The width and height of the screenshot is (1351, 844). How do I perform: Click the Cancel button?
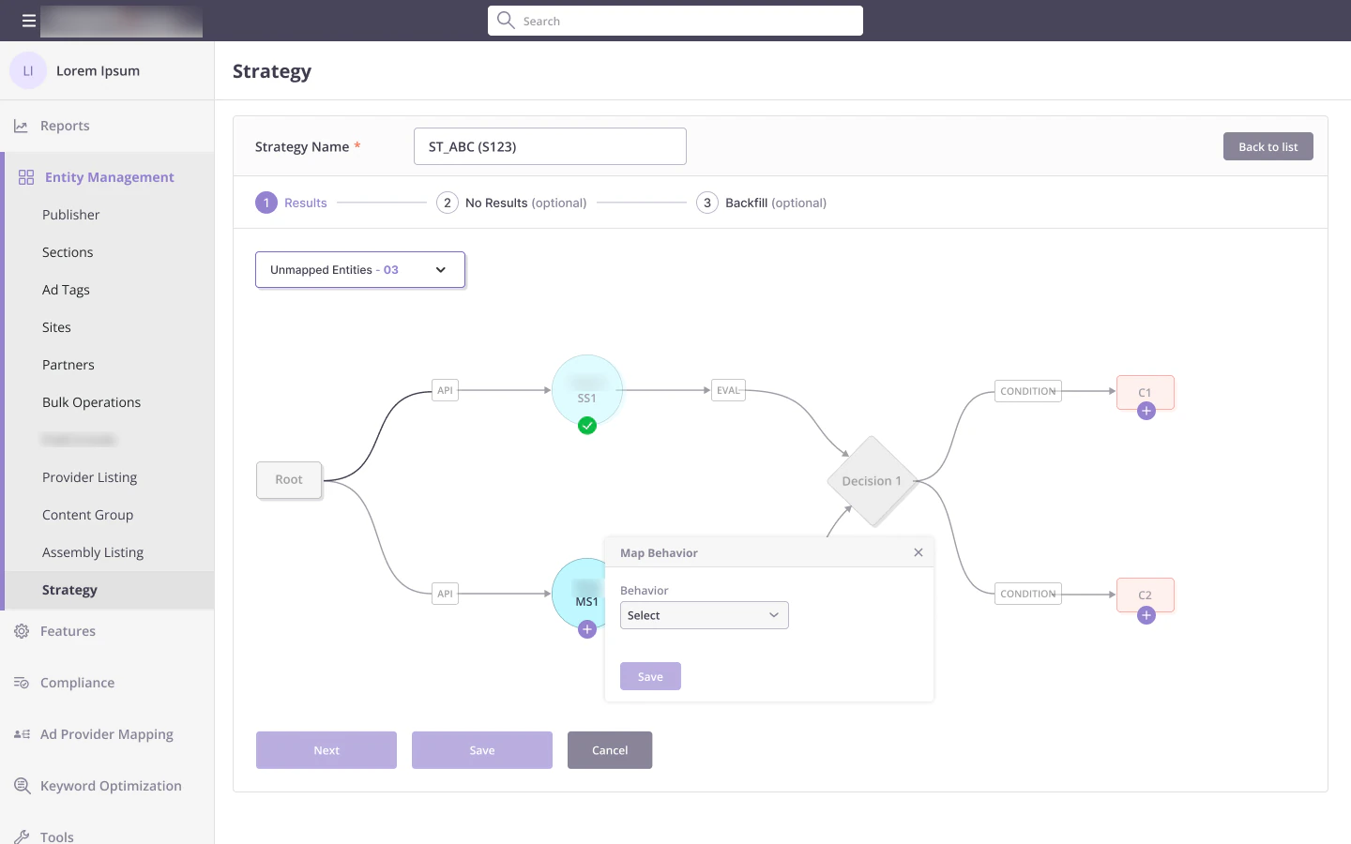pyautogui.click(x=610, y=750)
